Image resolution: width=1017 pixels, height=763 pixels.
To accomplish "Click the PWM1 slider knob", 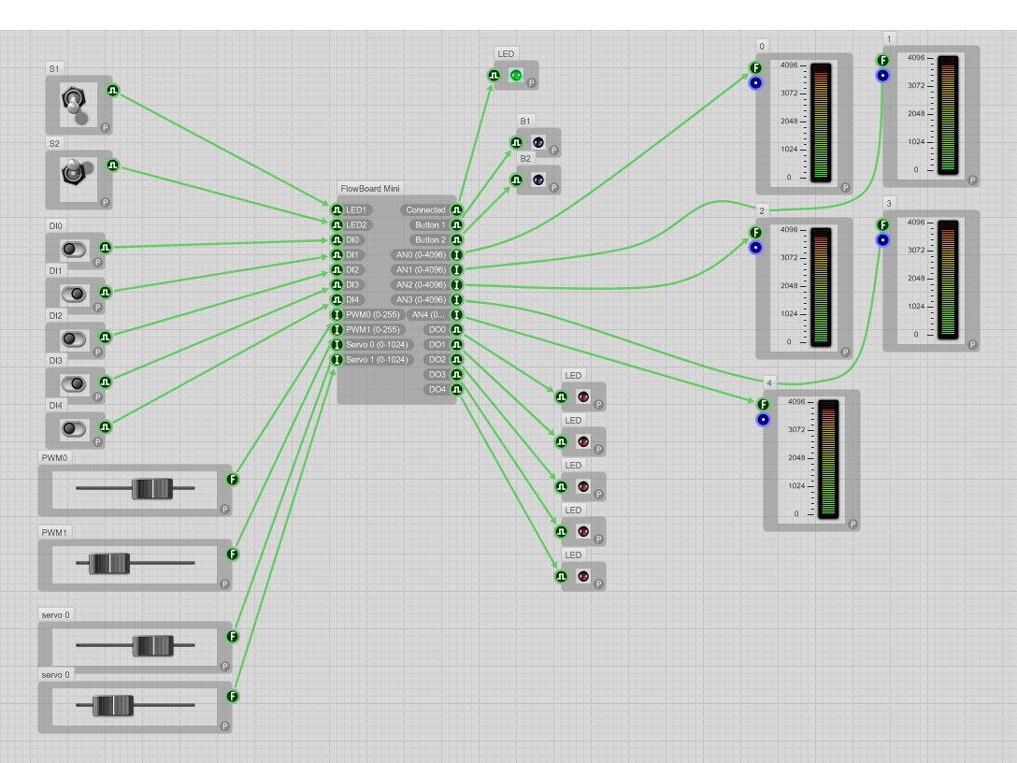I will (109, 563).
